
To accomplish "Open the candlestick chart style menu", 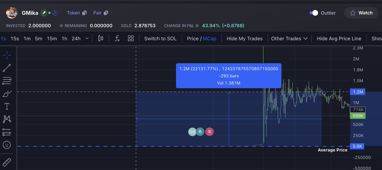I will click(101, 39).
